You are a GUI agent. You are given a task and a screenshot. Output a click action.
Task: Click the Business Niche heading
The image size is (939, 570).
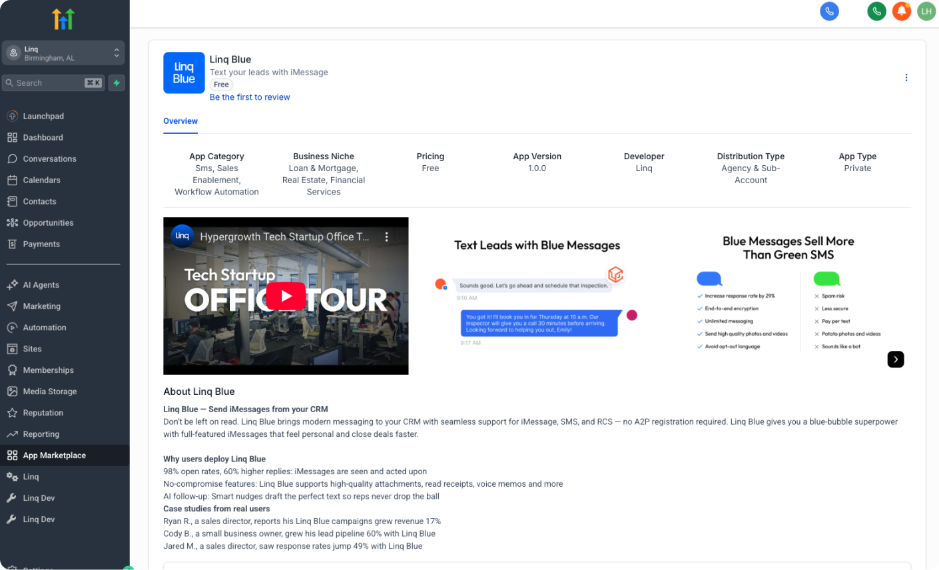point(324,156)
